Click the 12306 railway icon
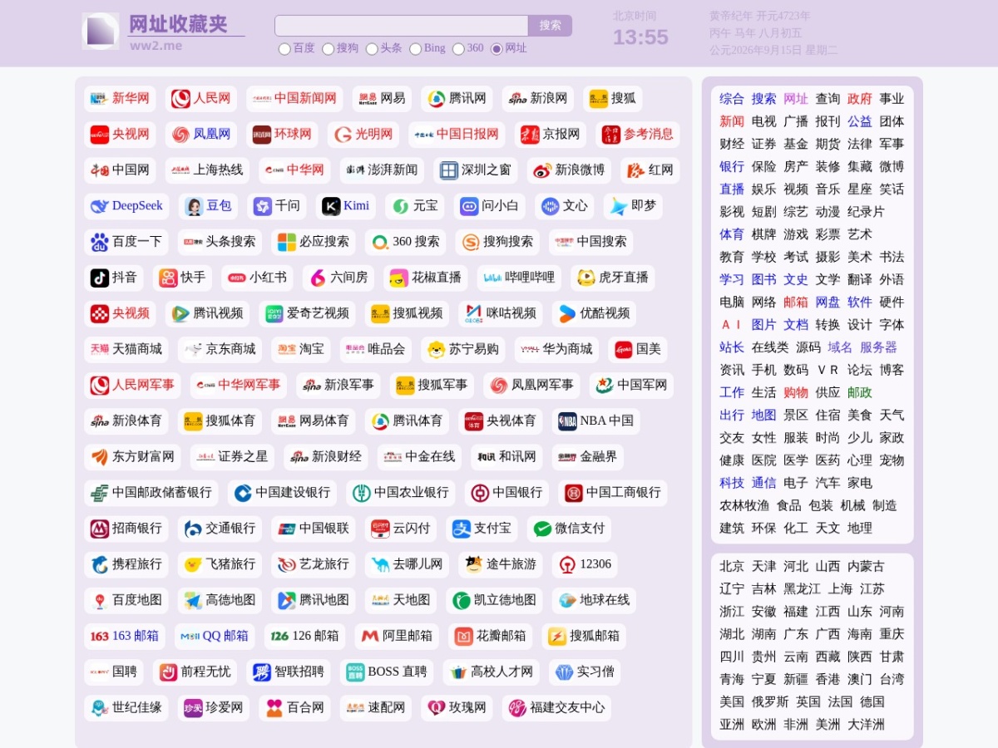Screen dimensions: 998x748 click(567, 564)
